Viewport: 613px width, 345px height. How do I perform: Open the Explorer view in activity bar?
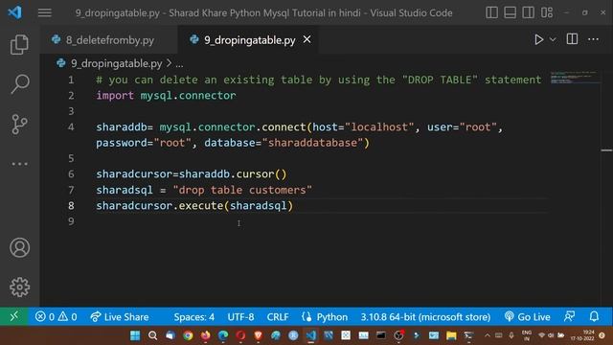tap(19, 45)
